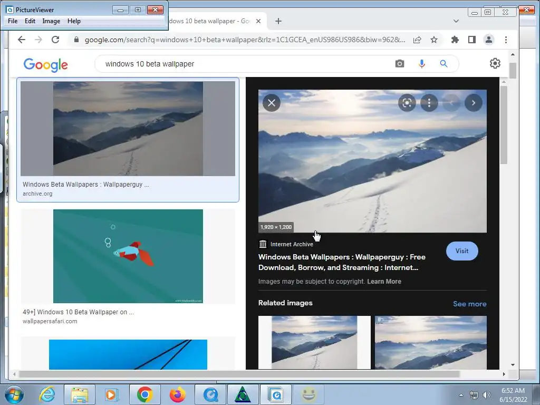The height and width of the screenshot is (405, 540).
Task: Select the betta fish wallpaper thumbnail
Action: 128,256
